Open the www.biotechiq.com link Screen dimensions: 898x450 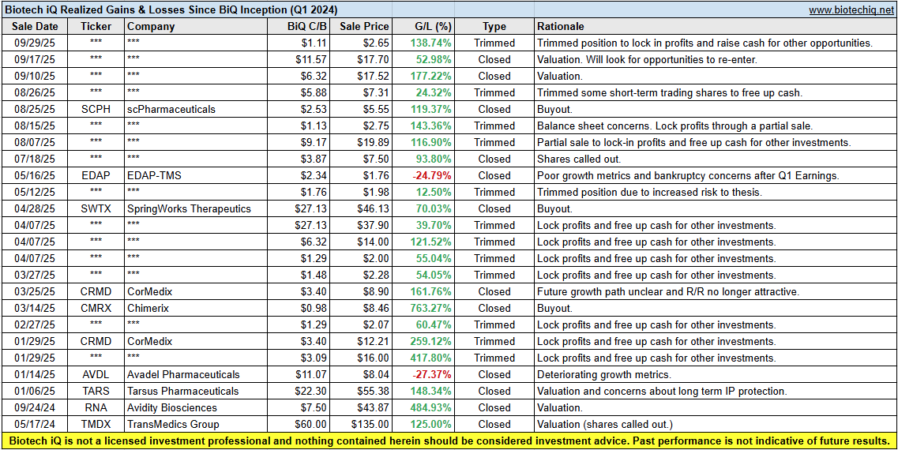point(851,10)
